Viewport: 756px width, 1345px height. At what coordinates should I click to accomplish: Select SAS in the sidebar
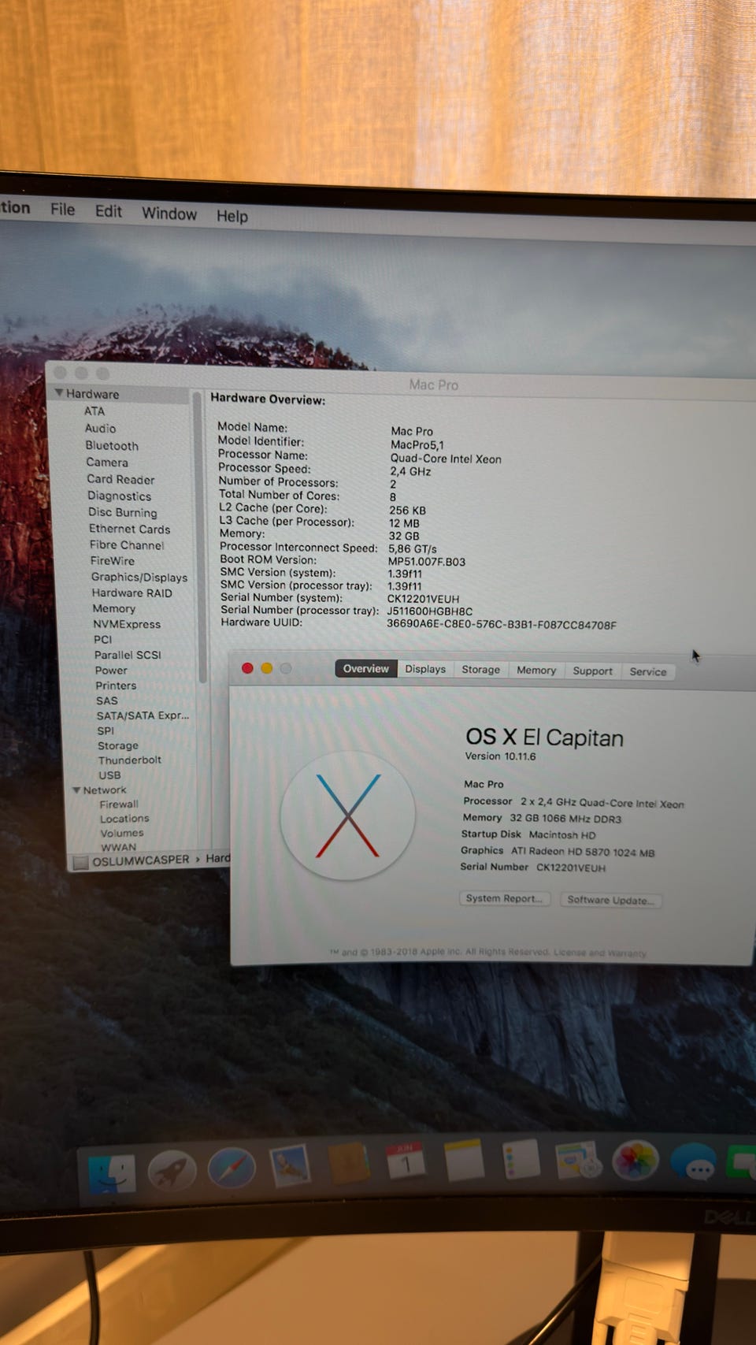pos(106,700)
